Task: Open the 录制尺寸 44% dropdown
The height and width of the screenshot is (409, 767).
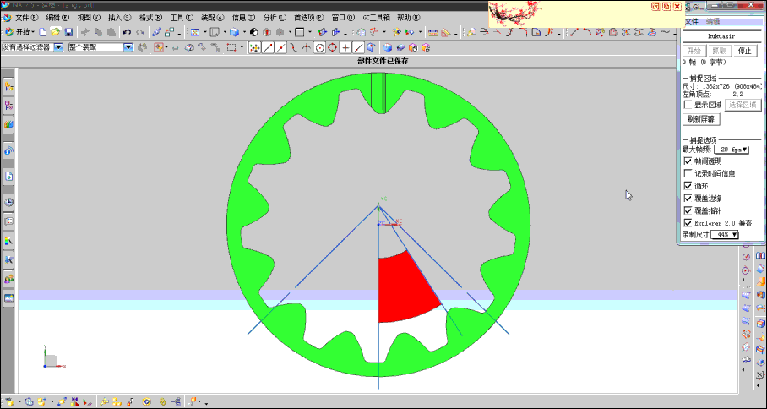Action: [x=725, y=235]
